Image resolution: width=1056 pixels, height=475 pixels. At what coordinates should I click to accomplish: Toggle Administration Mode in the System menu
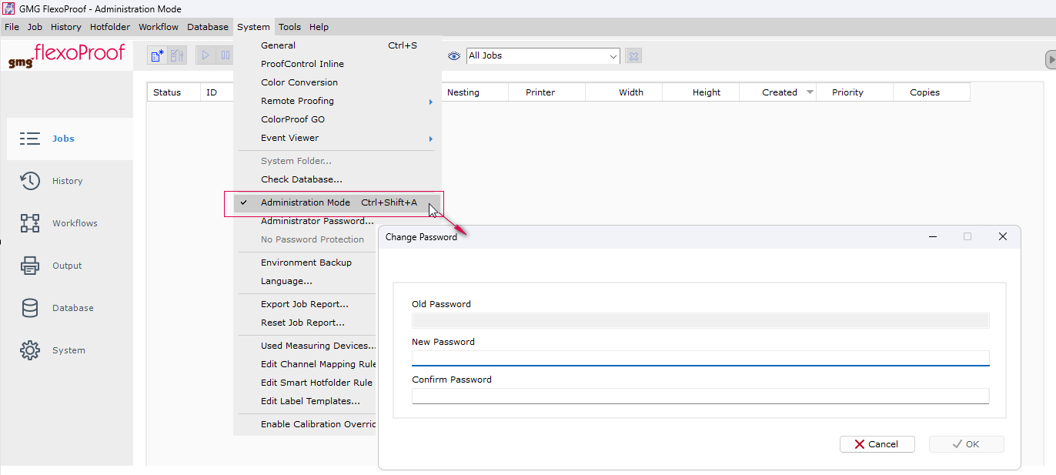[338, 202]
